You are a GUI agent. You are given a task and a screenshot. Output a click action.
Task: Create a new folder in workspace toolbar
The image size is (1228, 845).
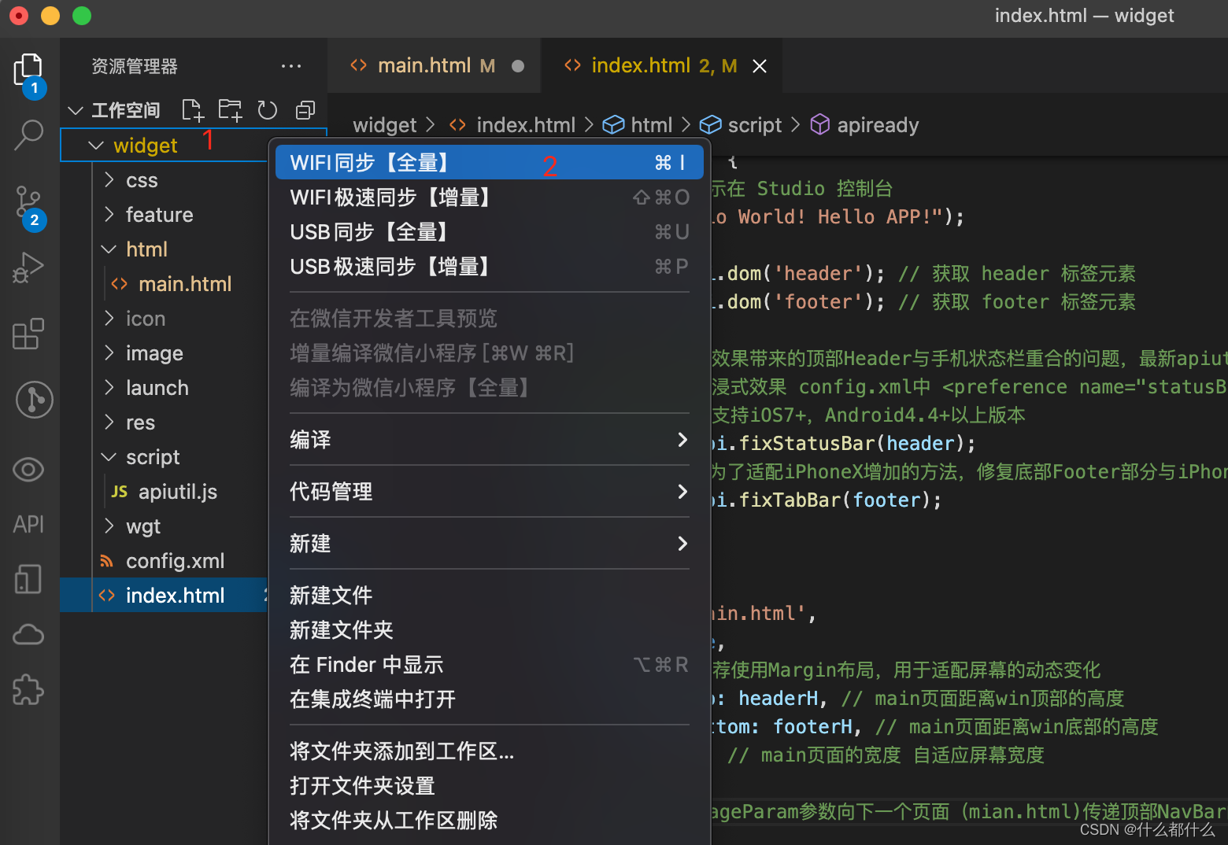coord(230,110)
